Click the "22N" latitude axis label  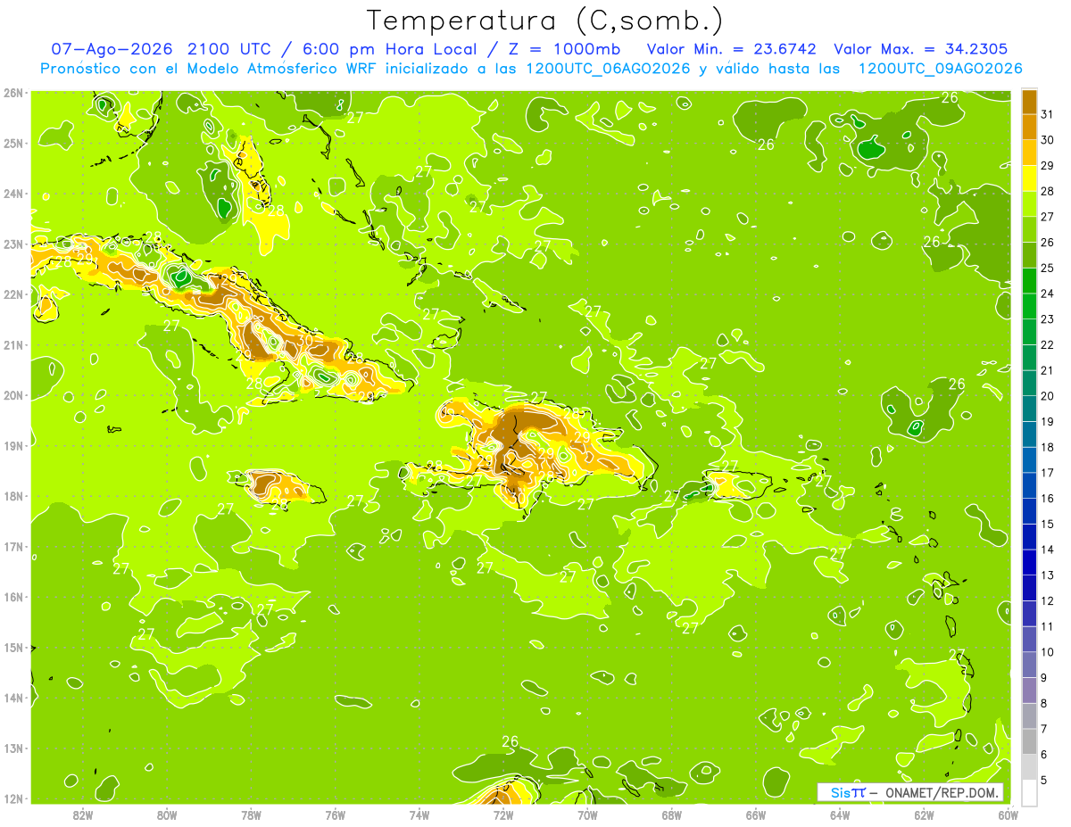coord(13,294)
